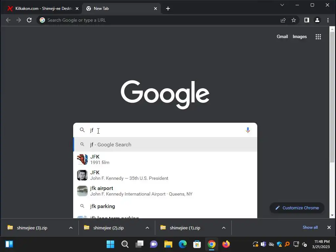The image size is (336, 252).
Task: Click the Chrome taskbar icon
Action: (212, 244)
